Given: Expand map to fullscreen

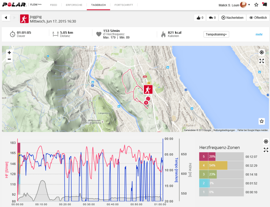Looking at the screenshot, I should (x=261, y=61).
